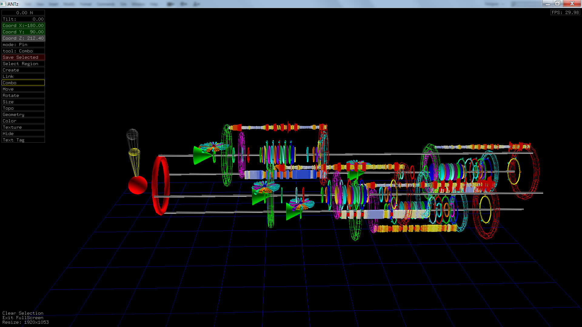The width and height of the screenshot is (582, 327).
Task: Click the solid red sphere object
Action: 138,185
